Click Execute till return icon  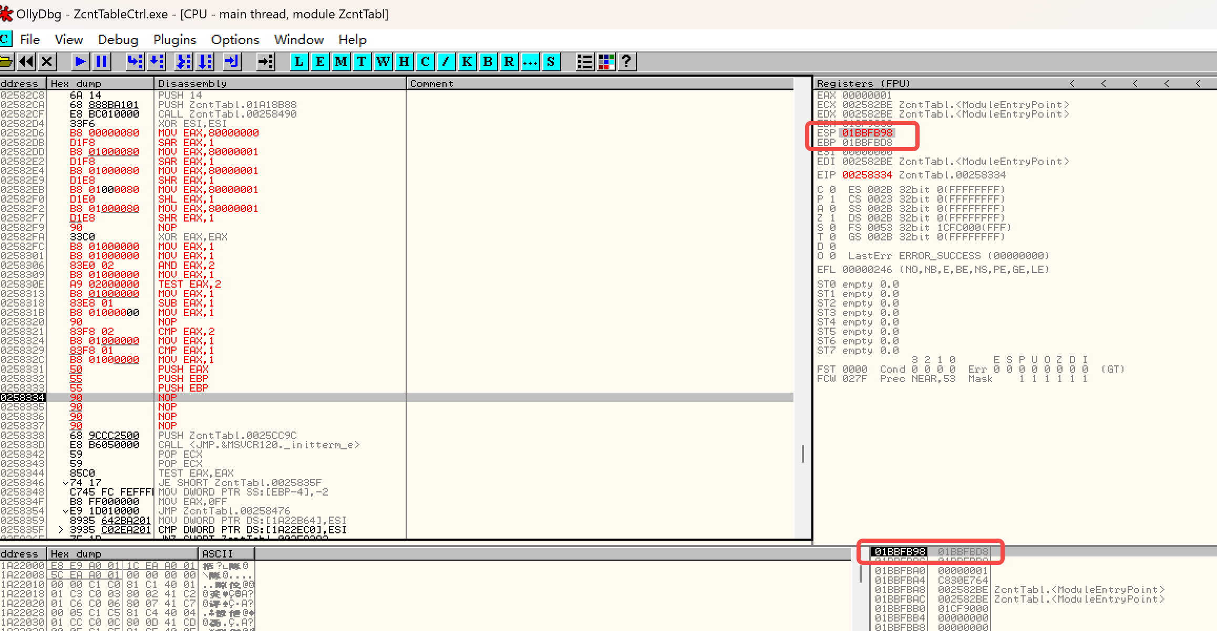231,62
